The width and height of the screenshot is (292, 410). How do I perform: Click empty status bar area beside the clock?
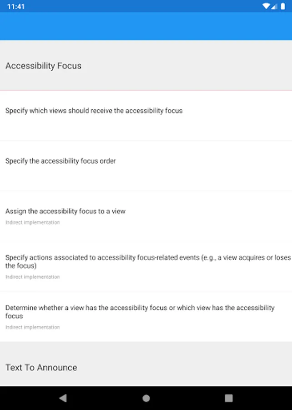pyautogui.click(x=136, y=6)
